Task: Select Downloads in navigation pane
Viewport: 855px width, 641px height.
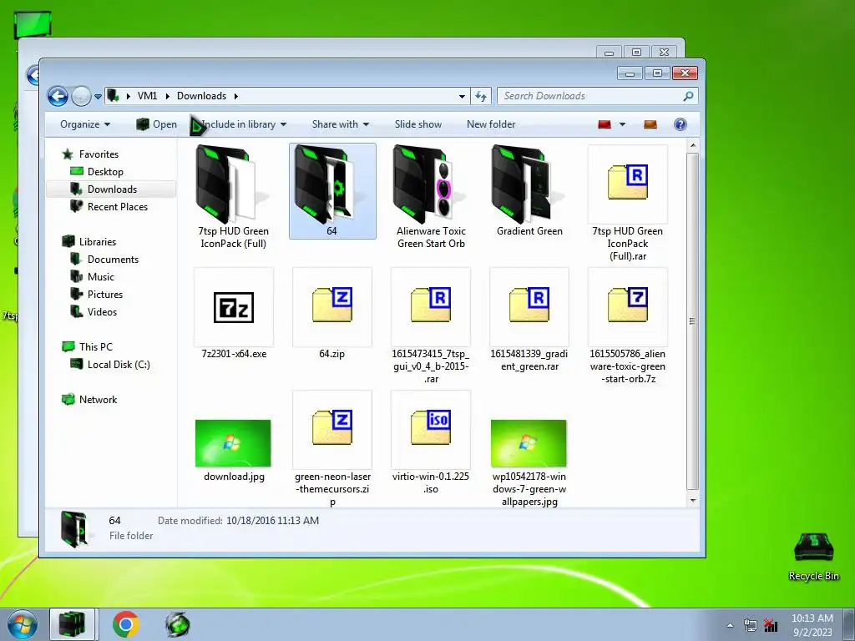Action: (112, 189)
